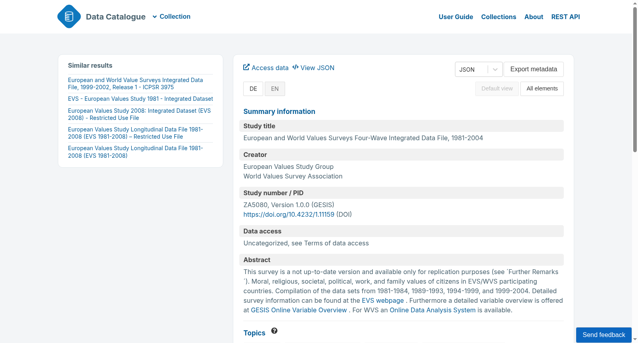The image size is (638, 343).
Task: Click the page vertical scrollbar thumb
Action: [x=635, y=80]
